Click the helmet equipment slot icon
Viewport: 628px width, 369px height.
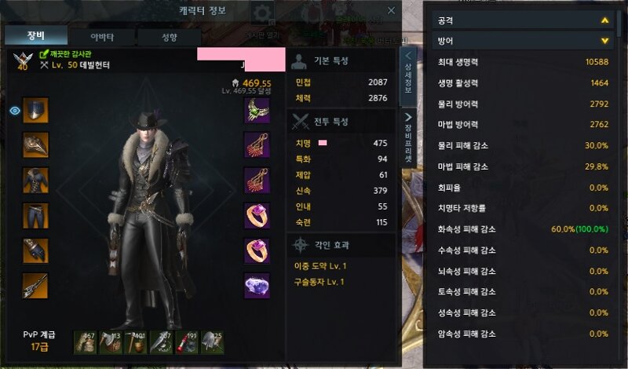tap(35, 110)
